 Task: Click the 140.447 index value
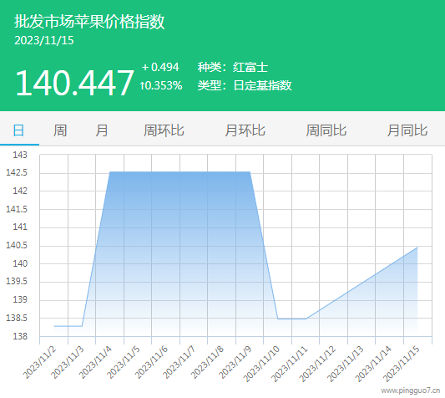[74, 83]
